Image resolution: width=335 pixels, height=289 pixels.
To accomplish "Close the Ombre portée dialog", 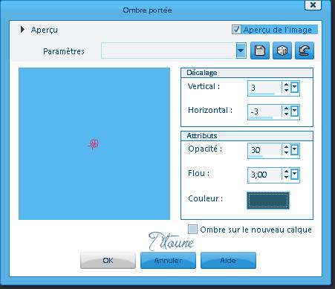I will point(313,4).
